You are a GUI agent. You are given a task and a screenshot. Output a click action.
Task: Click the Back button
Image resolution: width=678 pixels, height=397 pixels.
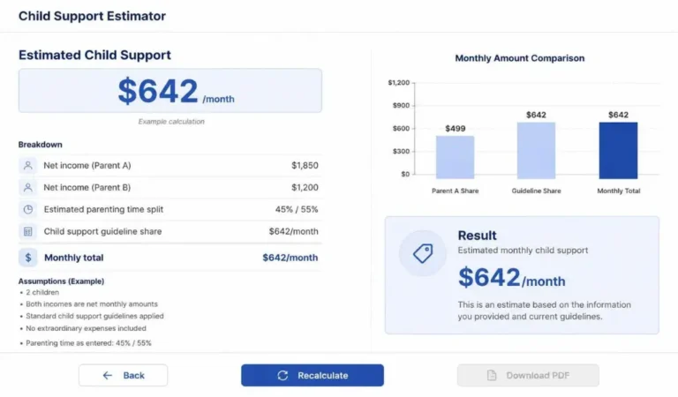[x=124, y=376]
